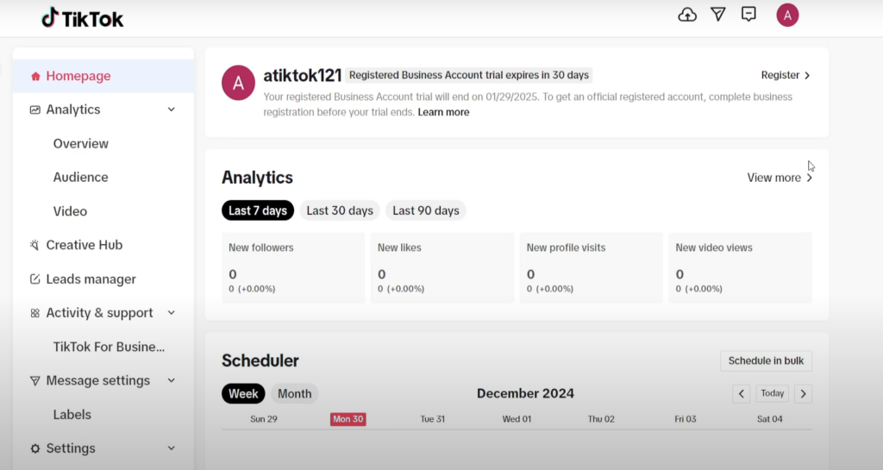
Task: Click the Activity & support grid icon
Action: [x=34, y=313]
